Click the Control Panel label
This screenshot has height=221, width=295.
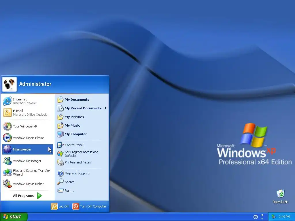pyautogui.click(x=74, y=145)
